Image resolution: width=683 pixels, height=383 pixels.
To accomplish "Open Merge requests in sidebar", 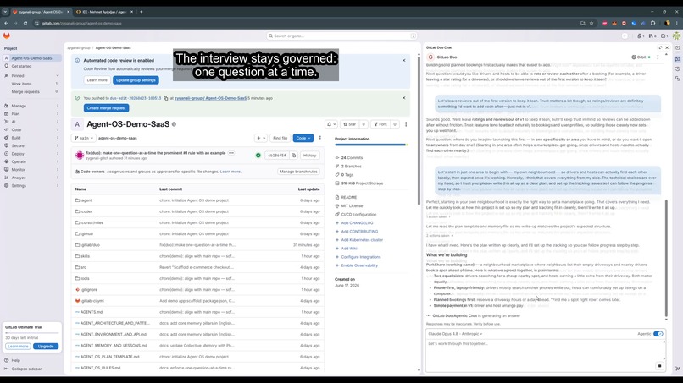I will (x=31, y=91).
